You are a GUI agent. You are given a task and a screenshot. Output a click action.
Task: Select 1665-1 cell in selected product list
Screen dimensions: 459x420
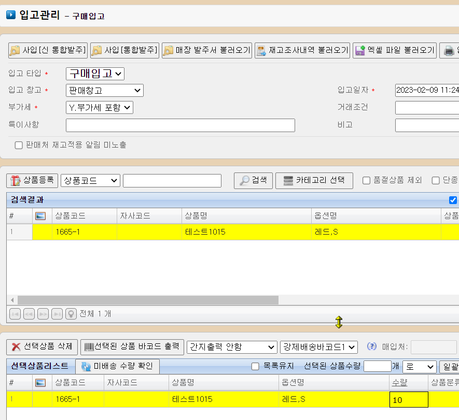point(78,399)
